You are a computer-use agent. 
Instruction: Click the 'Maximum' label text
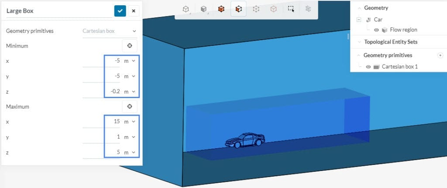[17, 106]
